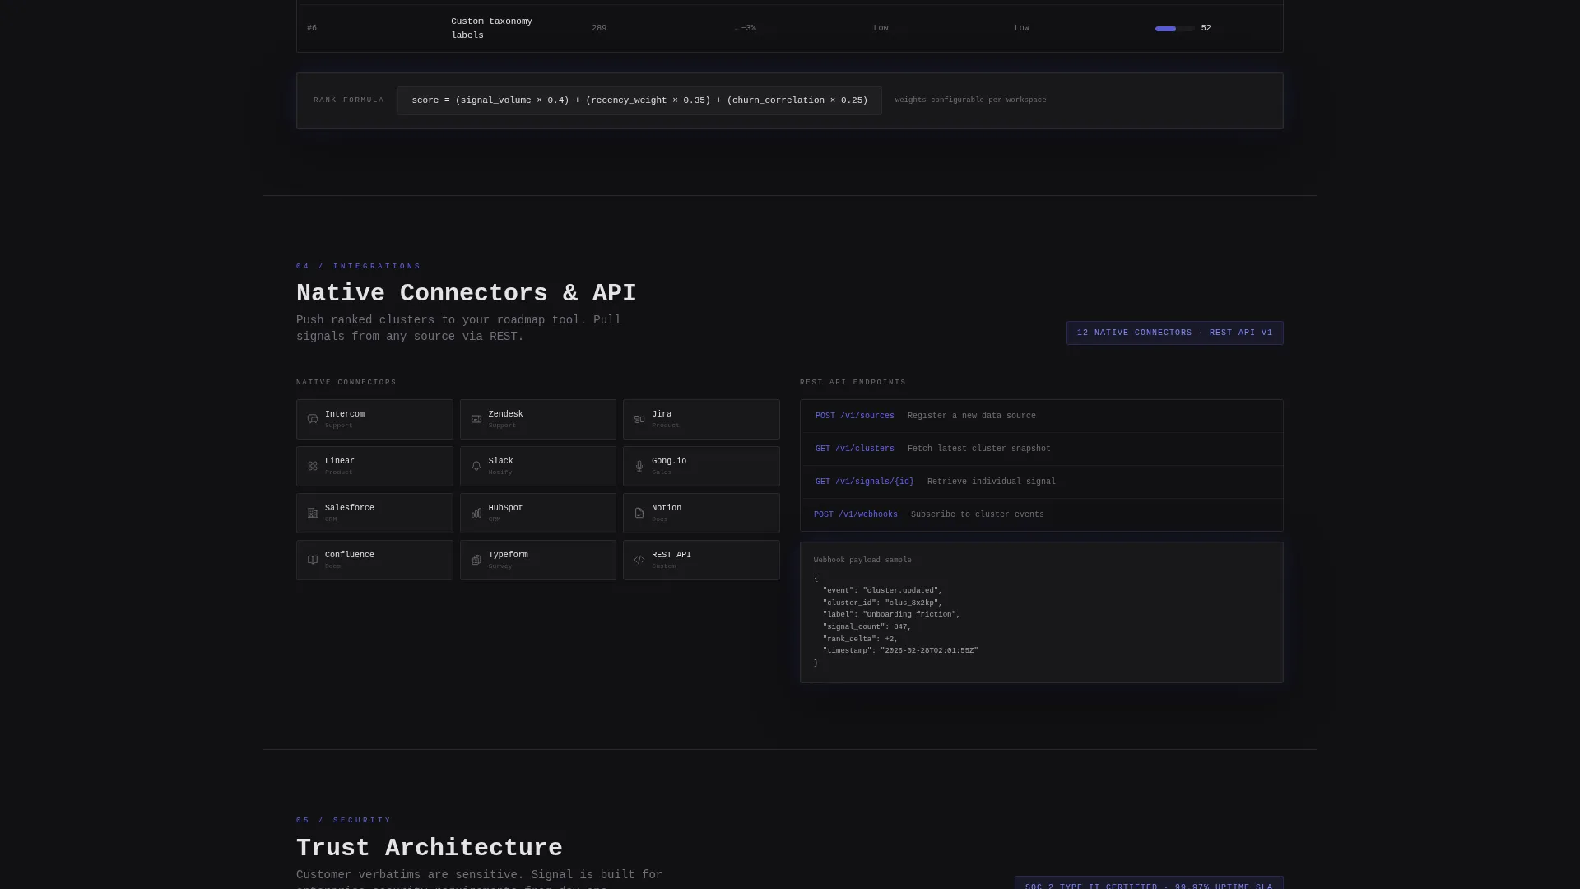Click the Gong.io microphone icon
Screen dimensions: 1580x889
(x=639, y=466)
